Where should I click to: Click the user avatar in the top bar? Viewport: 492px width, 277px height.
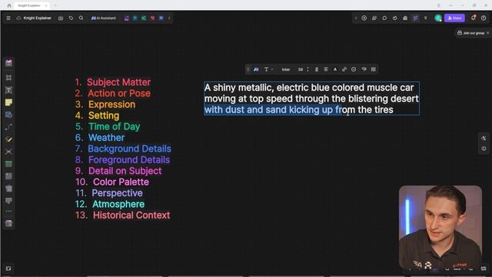coord(438,18)
